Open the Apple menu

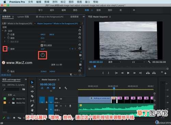click(x=5, y=2)
